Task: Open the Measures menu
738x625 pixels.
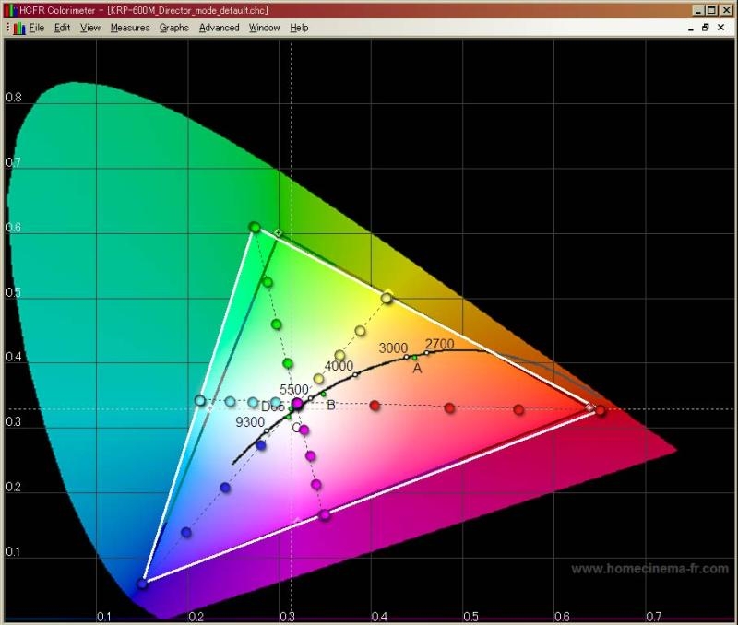Action: pos(129,28)
